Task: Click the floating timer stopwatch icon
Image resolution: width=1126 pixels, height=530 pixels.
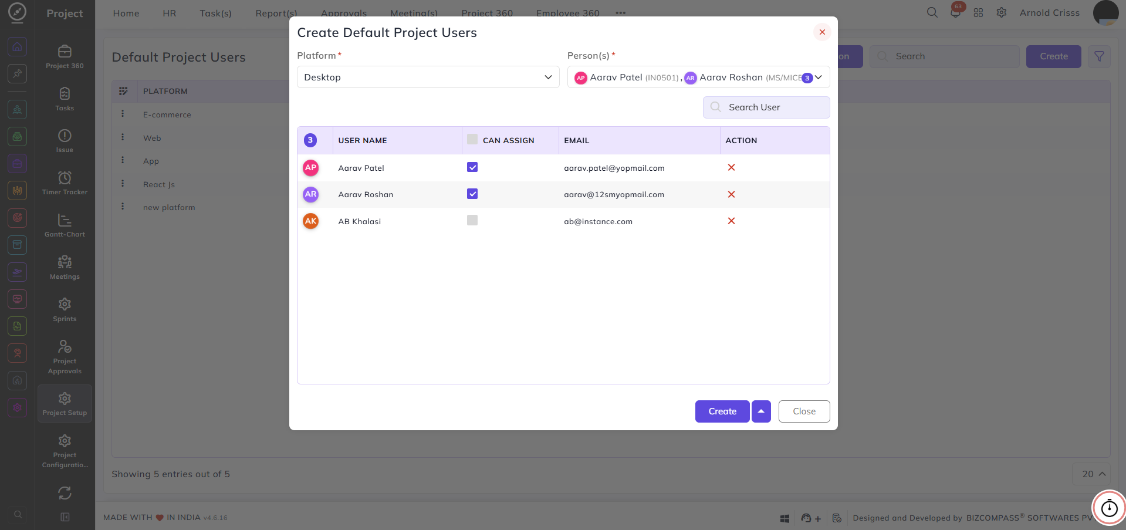Action: (1109, 507)
